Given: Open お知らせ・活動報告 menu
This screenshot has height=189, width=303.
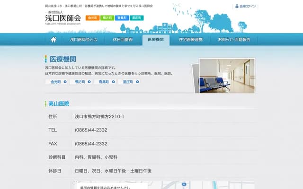Looking at the screenshot, I should pos(234,40).
